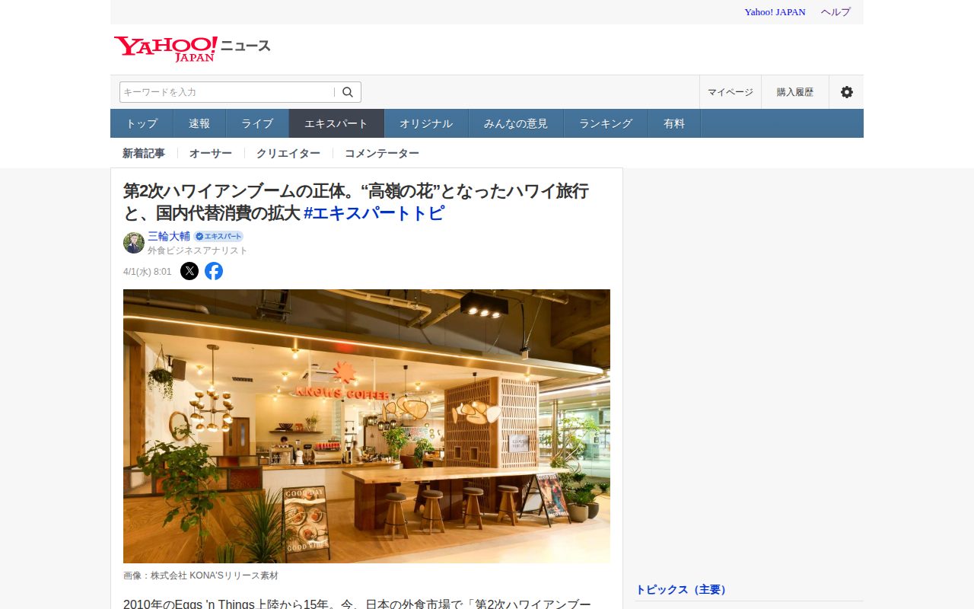
Task: Open 購入履歴 purchase history
Action: pyautogui.click(x=795, y=92)
